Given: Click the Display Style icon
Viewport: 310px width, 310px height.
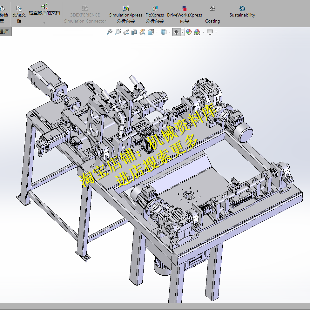Looking at the screenshot, I should tap(164, 32).
